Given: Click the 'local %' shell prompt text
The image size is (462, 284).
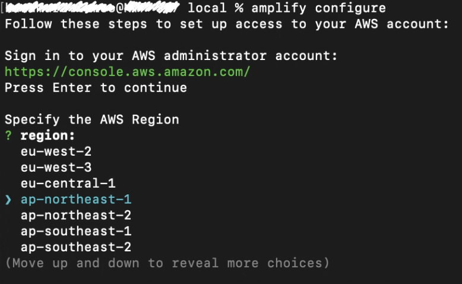Looking at the screenshot, I should [216, 8].
